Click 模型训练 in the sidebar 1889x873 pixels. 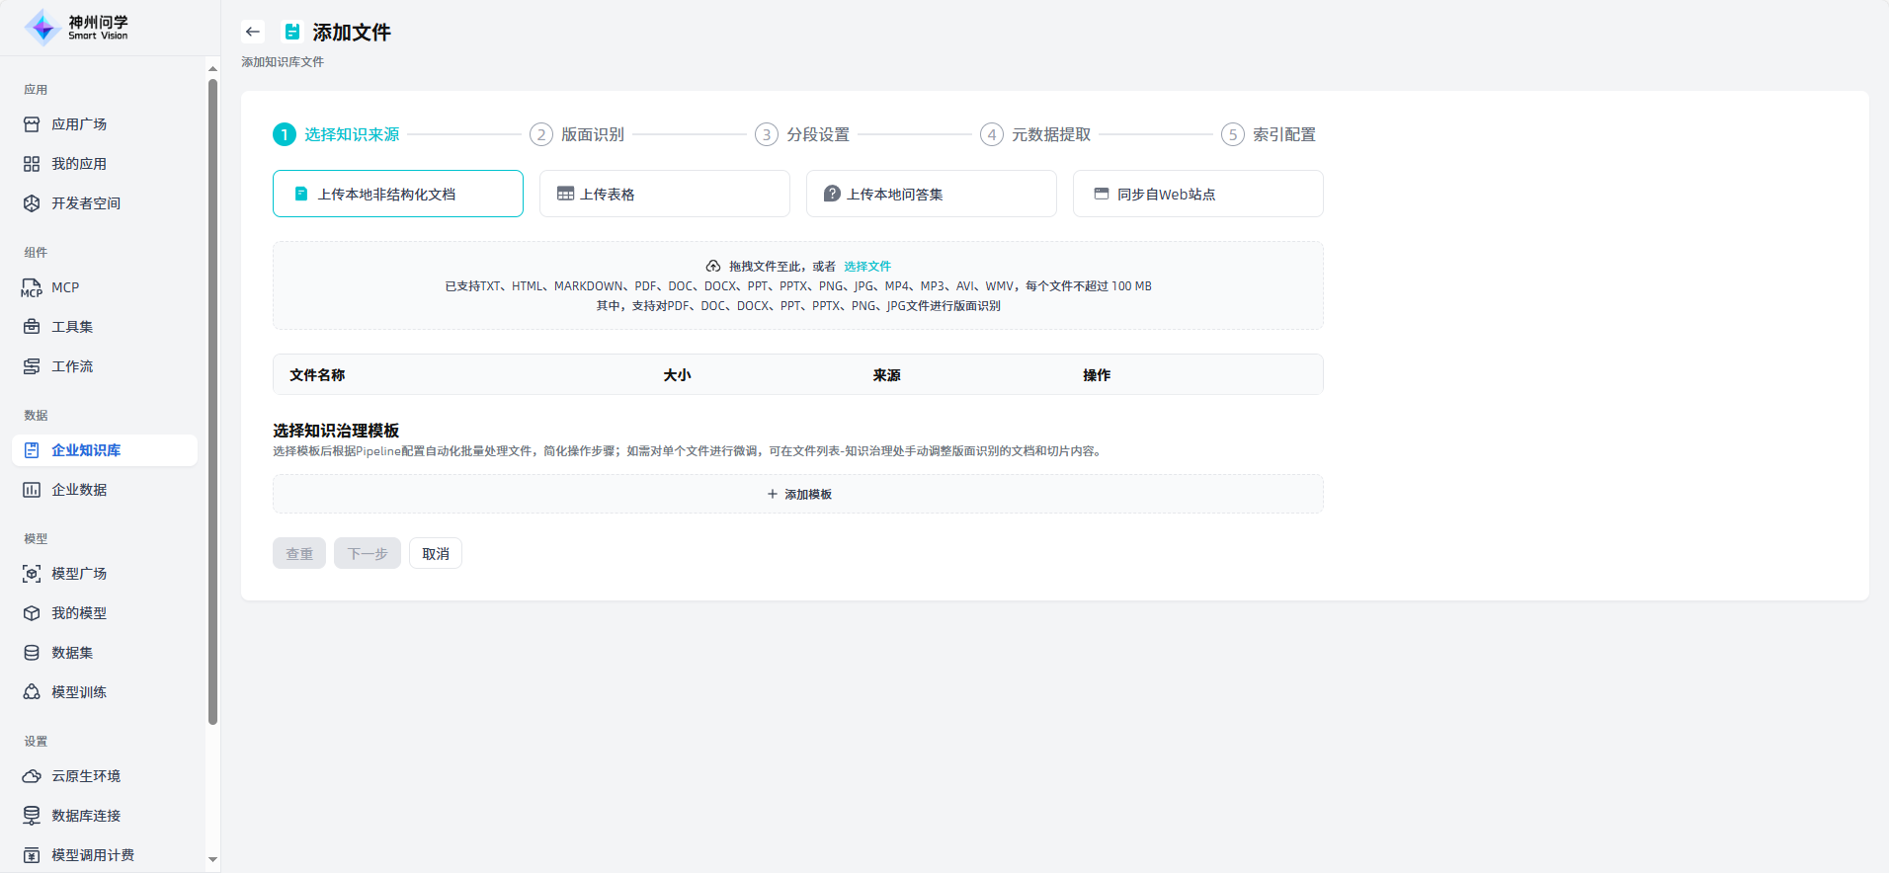[x=79, y=692]
